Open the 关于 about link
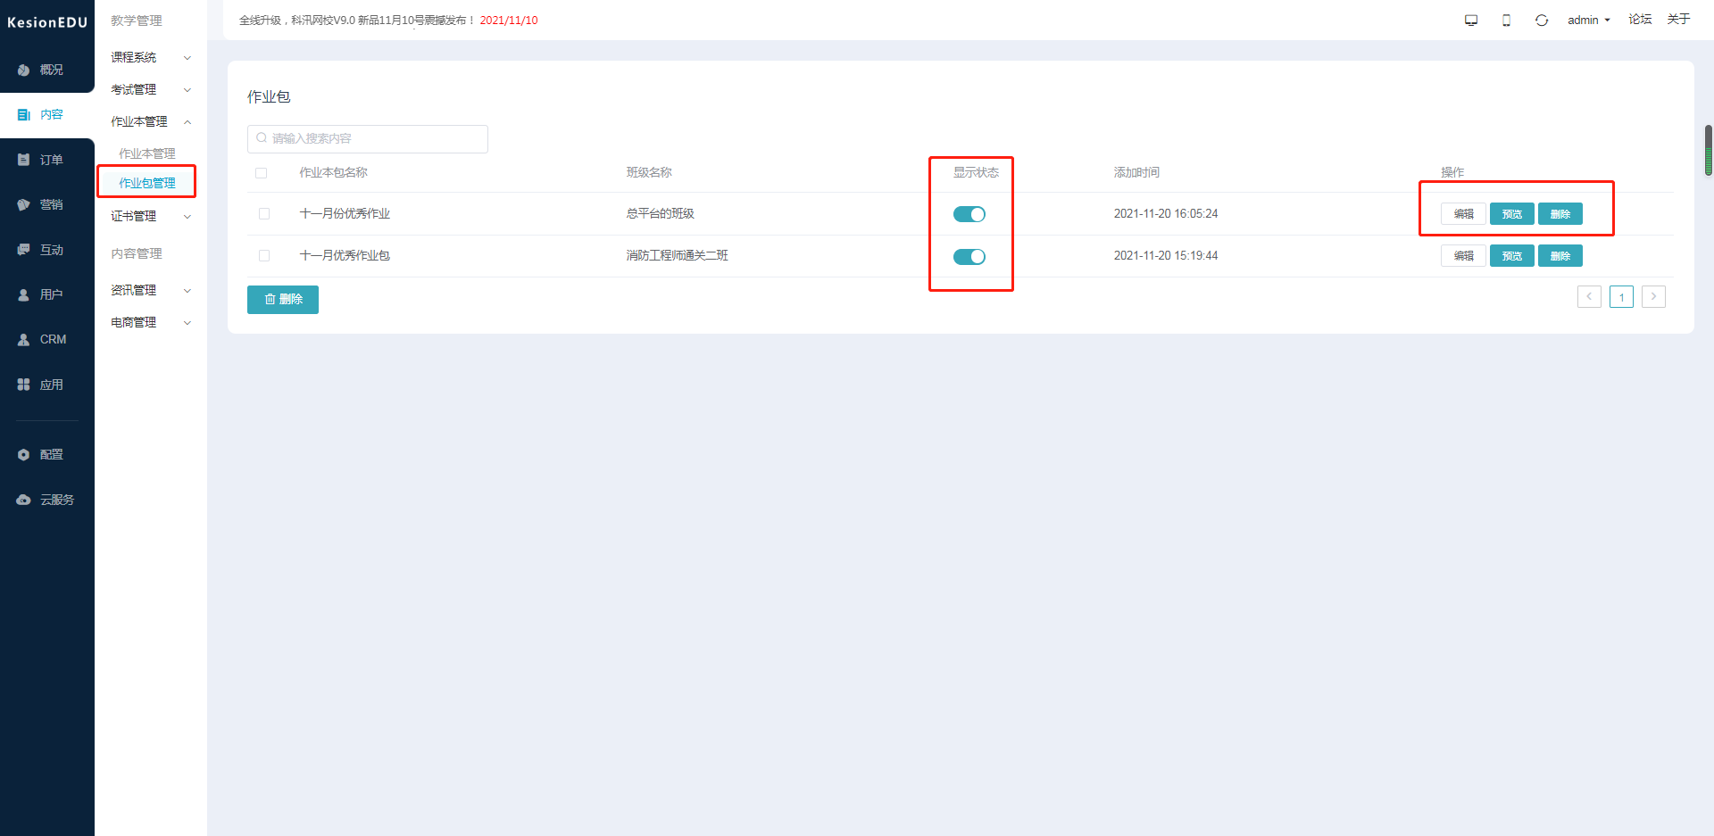This screenshot has width=1714, height=836. click(x=1678, y=20)
